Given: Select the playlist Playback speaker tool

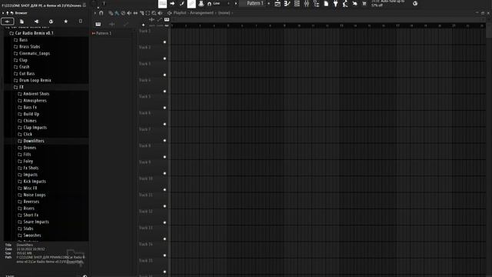Looking at the screenshot, I should [x=161, y=13].
